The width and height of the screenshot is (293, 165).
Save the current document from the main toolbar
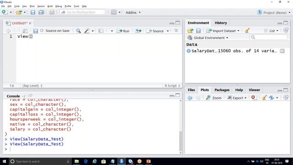tap(33, 12)
